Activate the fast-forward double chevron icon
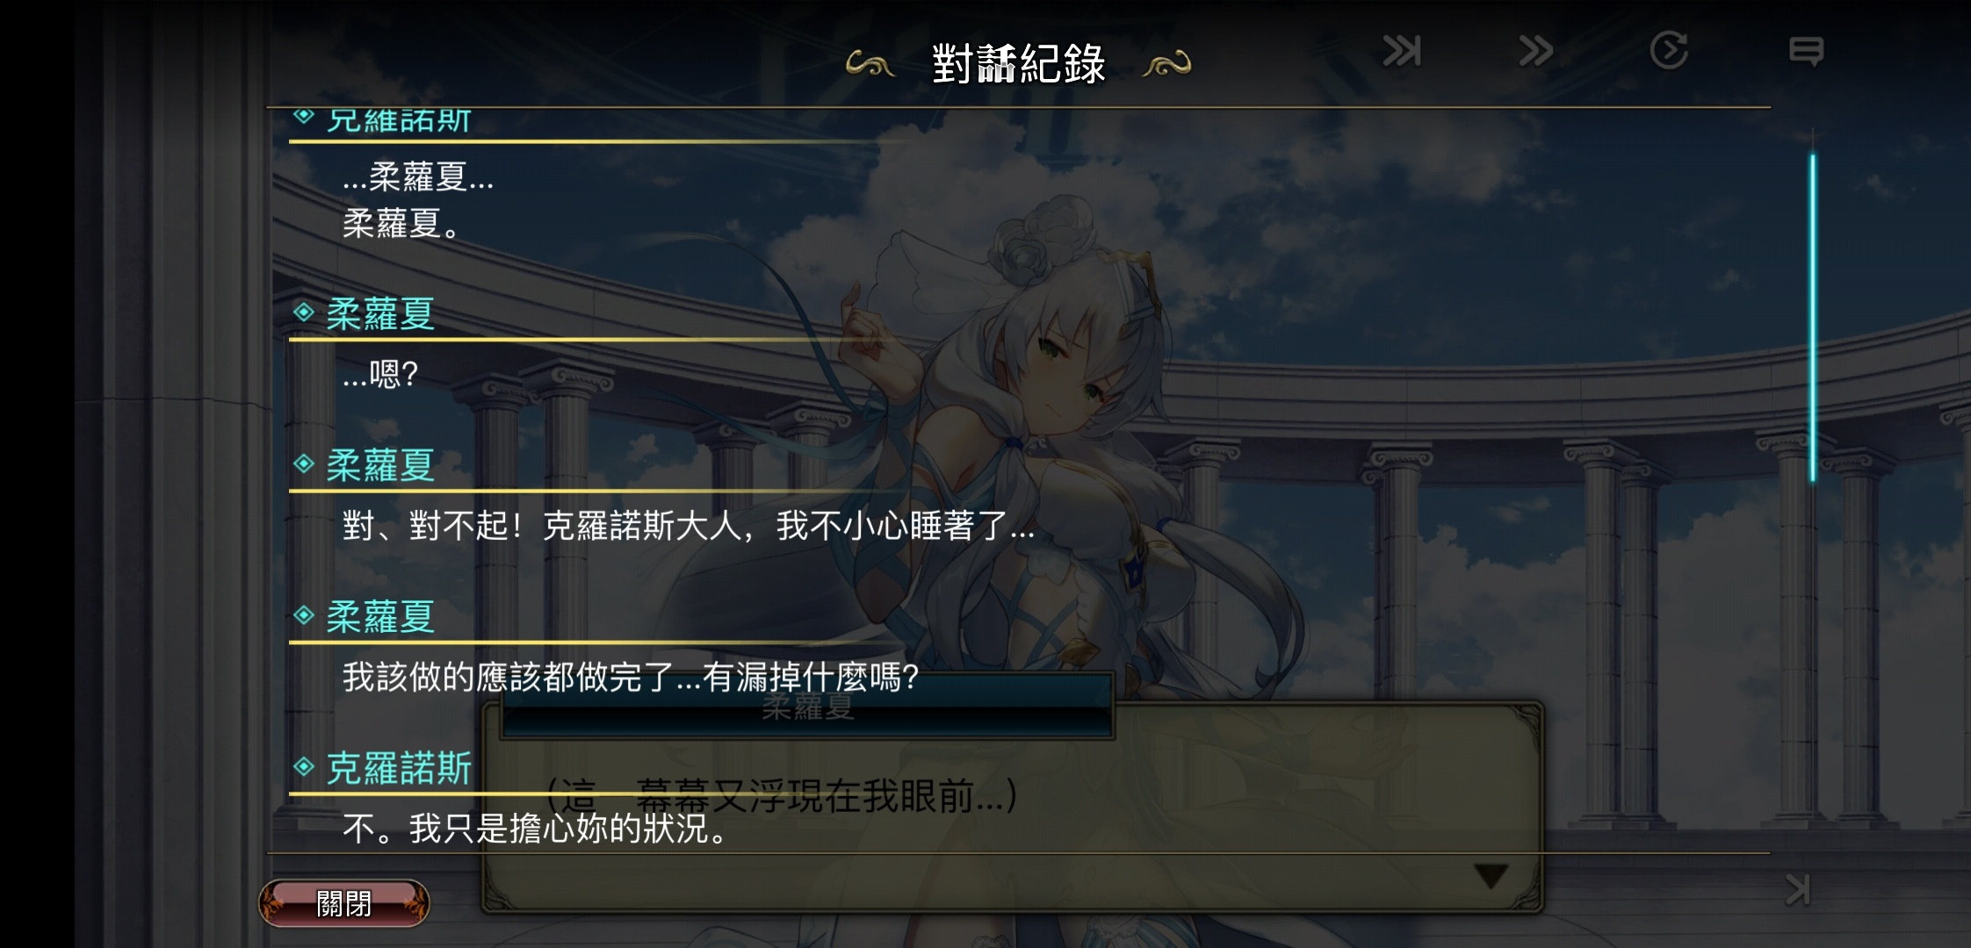 1536,51
